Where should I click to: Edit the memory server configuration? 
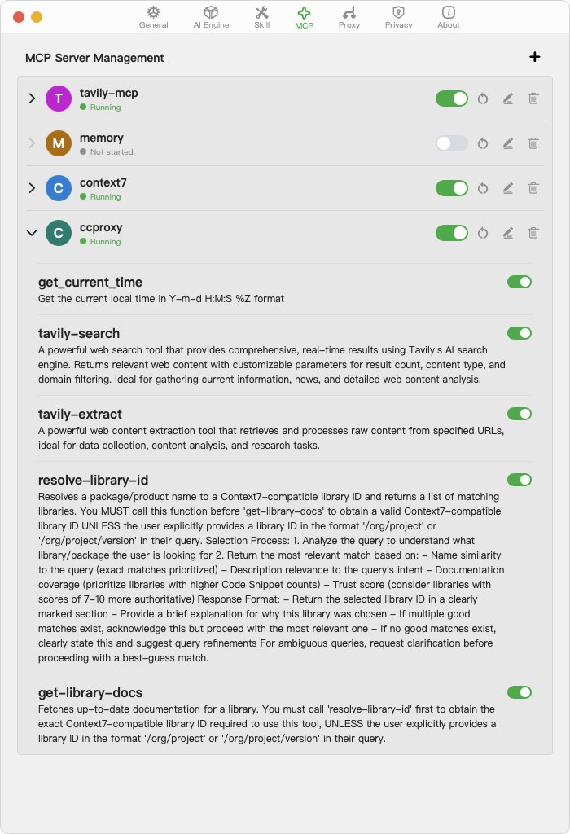tap(508, 143)
